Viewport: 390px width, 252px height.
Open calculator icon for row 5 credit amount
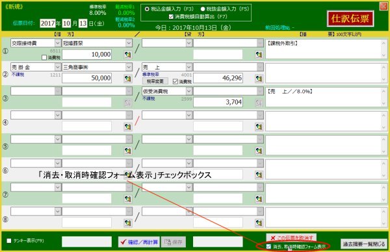click(259, 151)
